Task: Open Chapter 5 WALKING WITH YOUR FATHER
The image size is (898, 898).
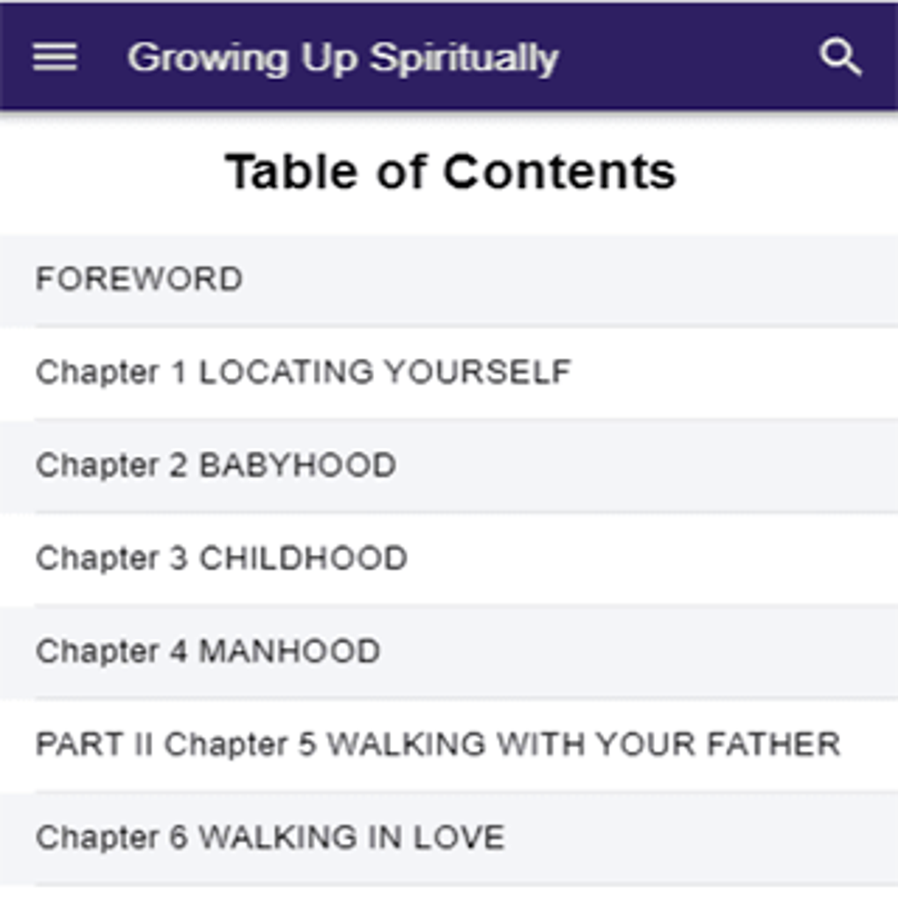Action: click(449, 745)
